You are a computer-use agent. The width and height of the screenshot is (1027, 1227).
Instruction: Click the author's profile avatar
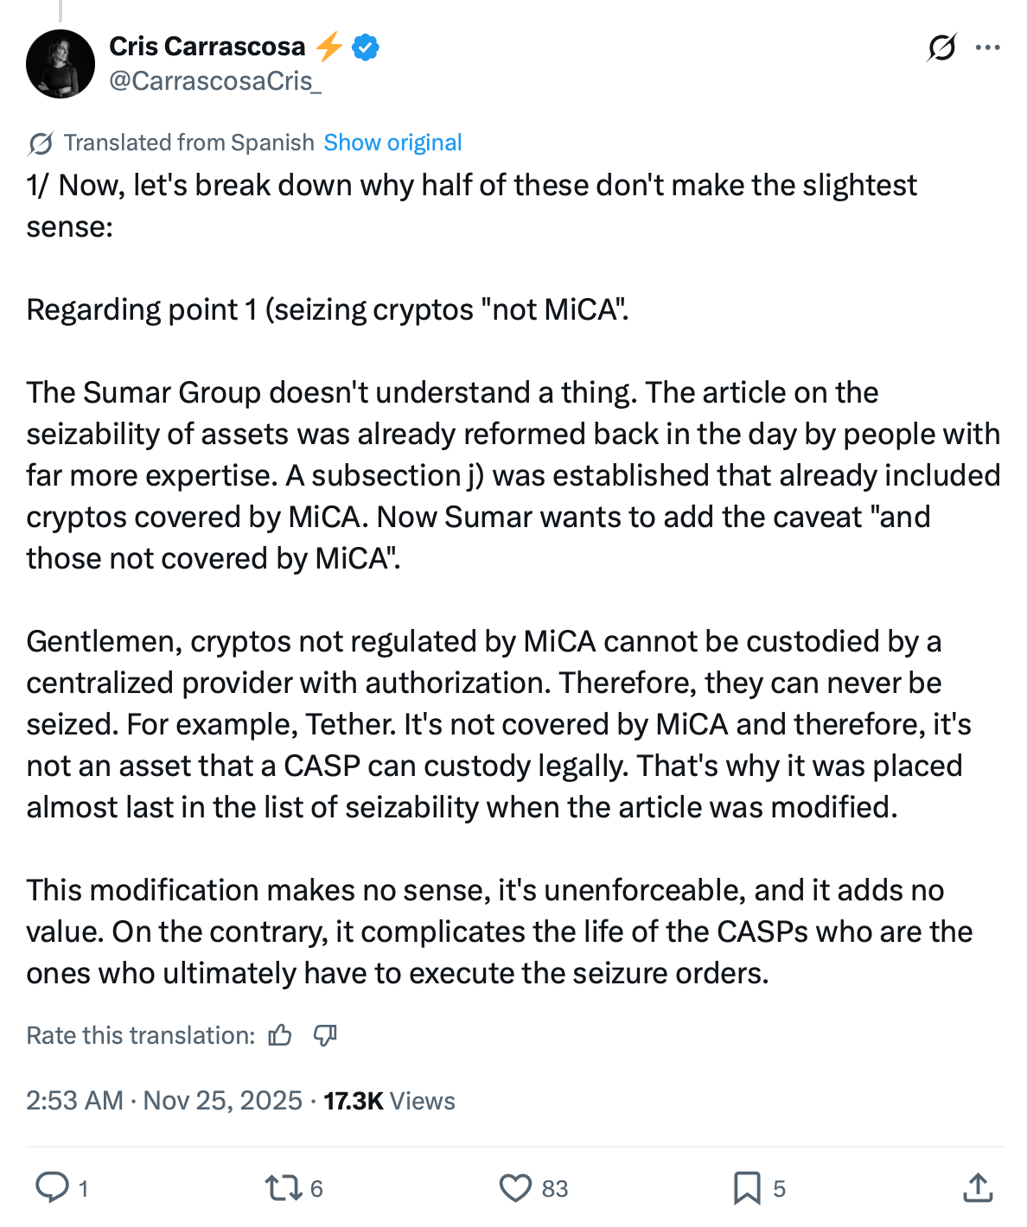coord(61,64)
